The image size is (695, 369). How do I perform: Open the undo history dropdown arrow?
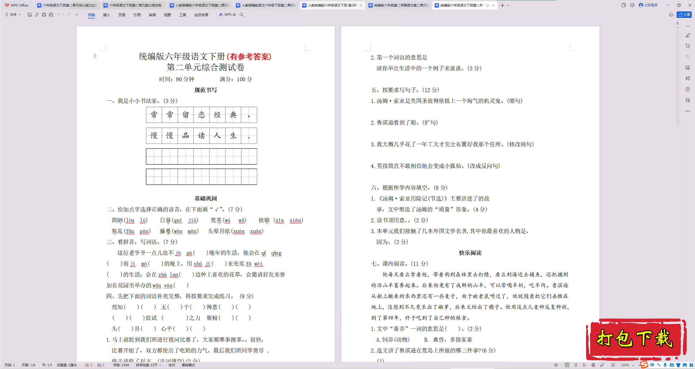63,15
